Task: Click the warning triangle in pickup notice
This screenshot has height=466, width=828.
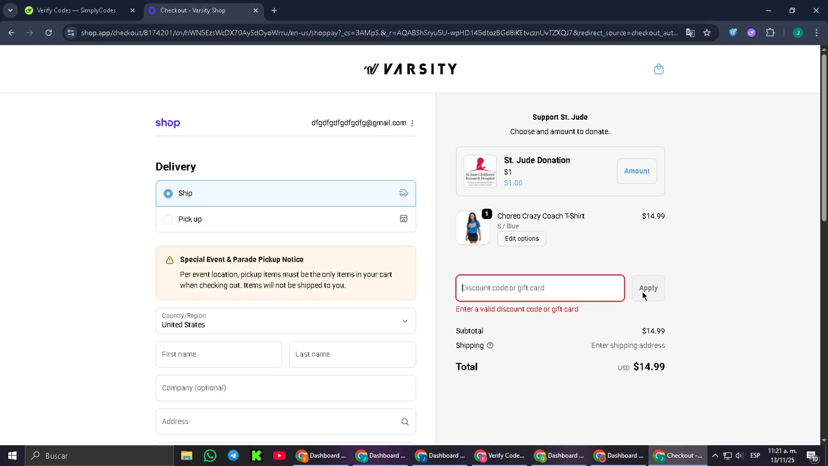Action: (169, 260)
